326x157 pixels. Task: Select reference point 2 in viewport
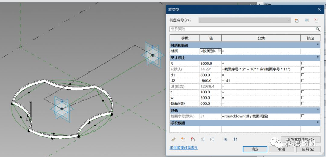click(x=62, y=109)
